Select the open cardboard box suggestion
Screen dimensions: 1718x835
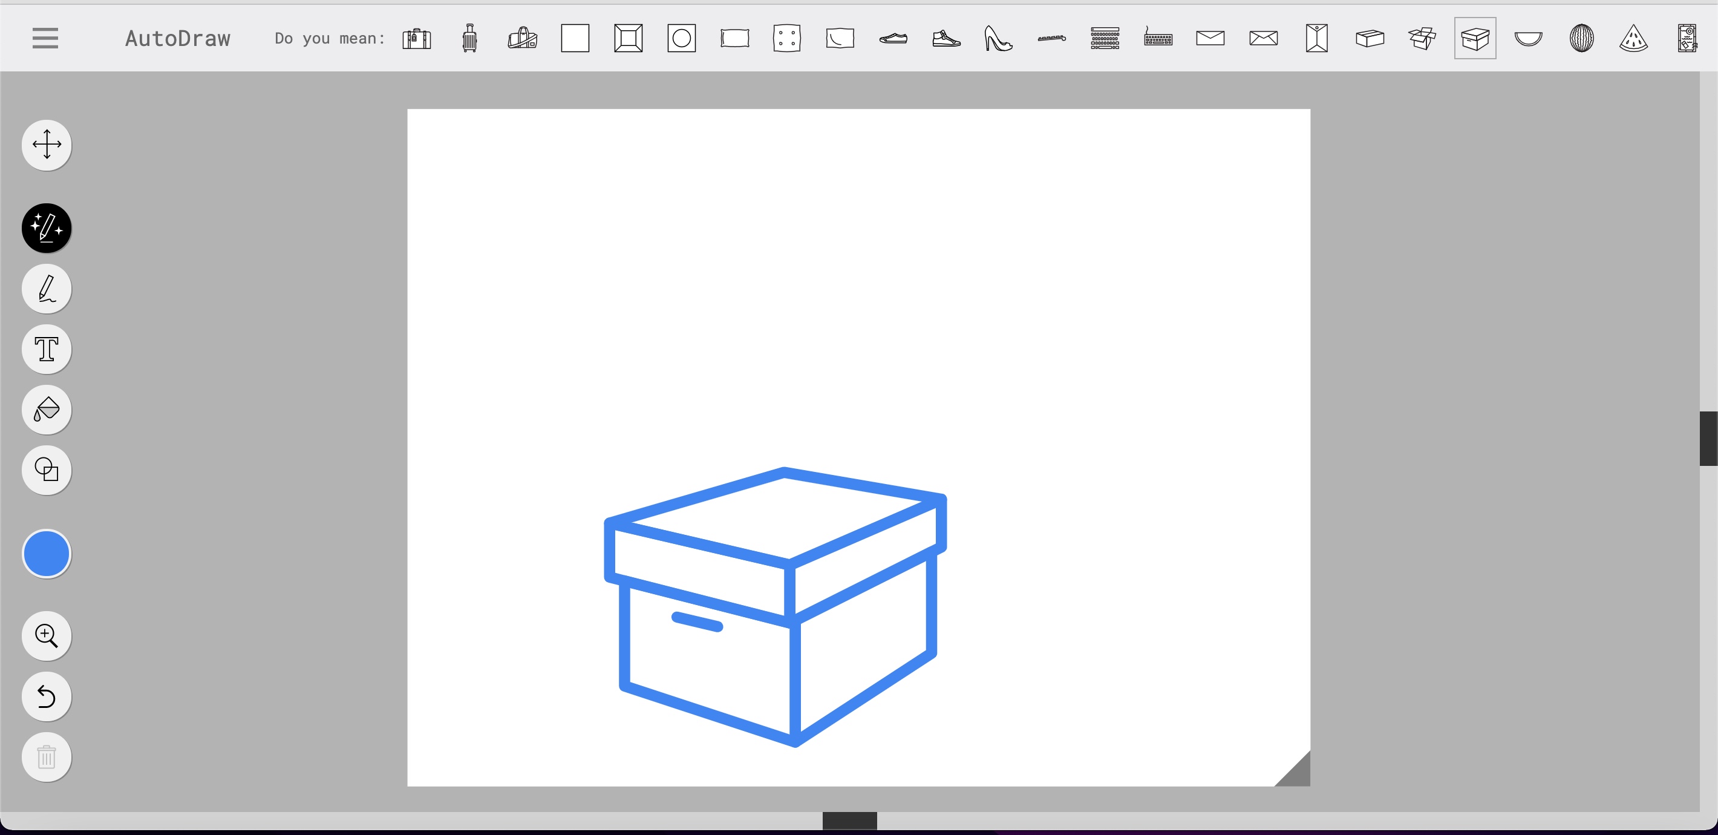[x=1423, y=39]
